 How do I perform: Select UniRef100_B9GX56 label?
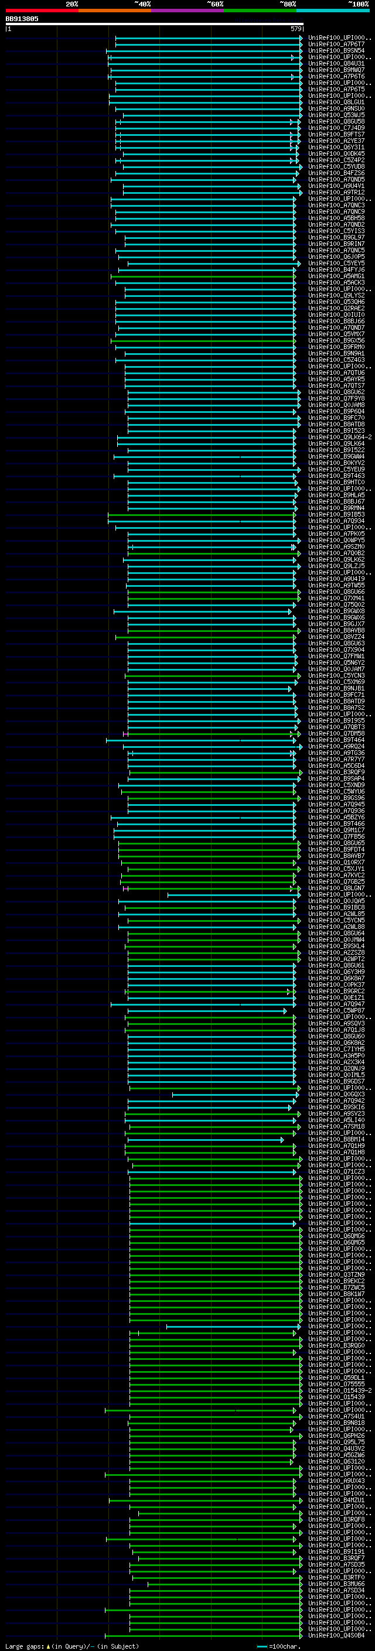336,340
